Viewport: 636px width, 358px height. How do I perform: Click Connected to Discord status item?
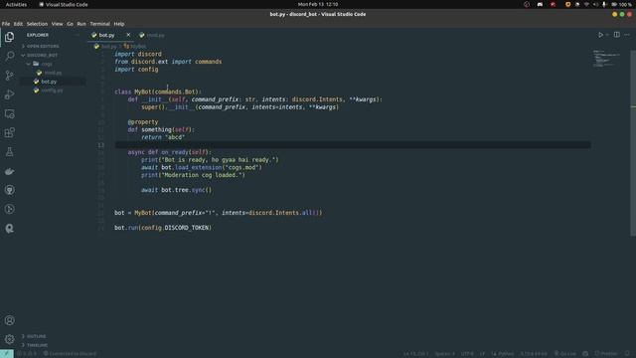click(70, 354)
